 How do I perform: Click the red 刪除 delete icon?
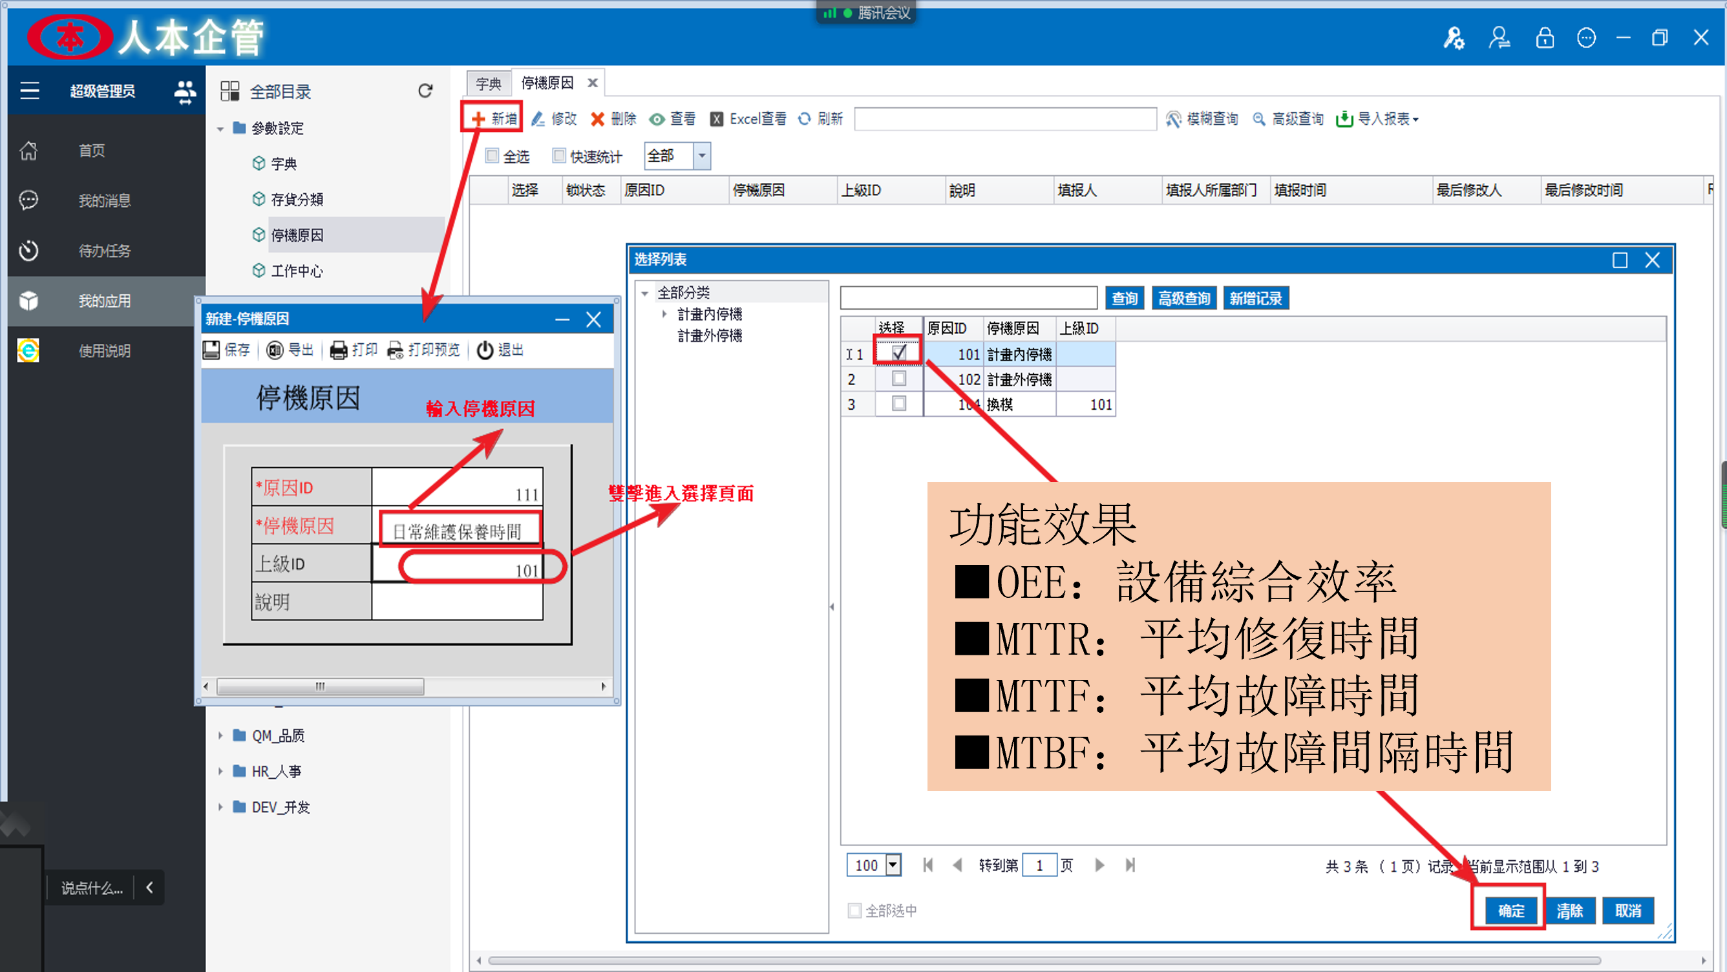(x=597, y=120)
